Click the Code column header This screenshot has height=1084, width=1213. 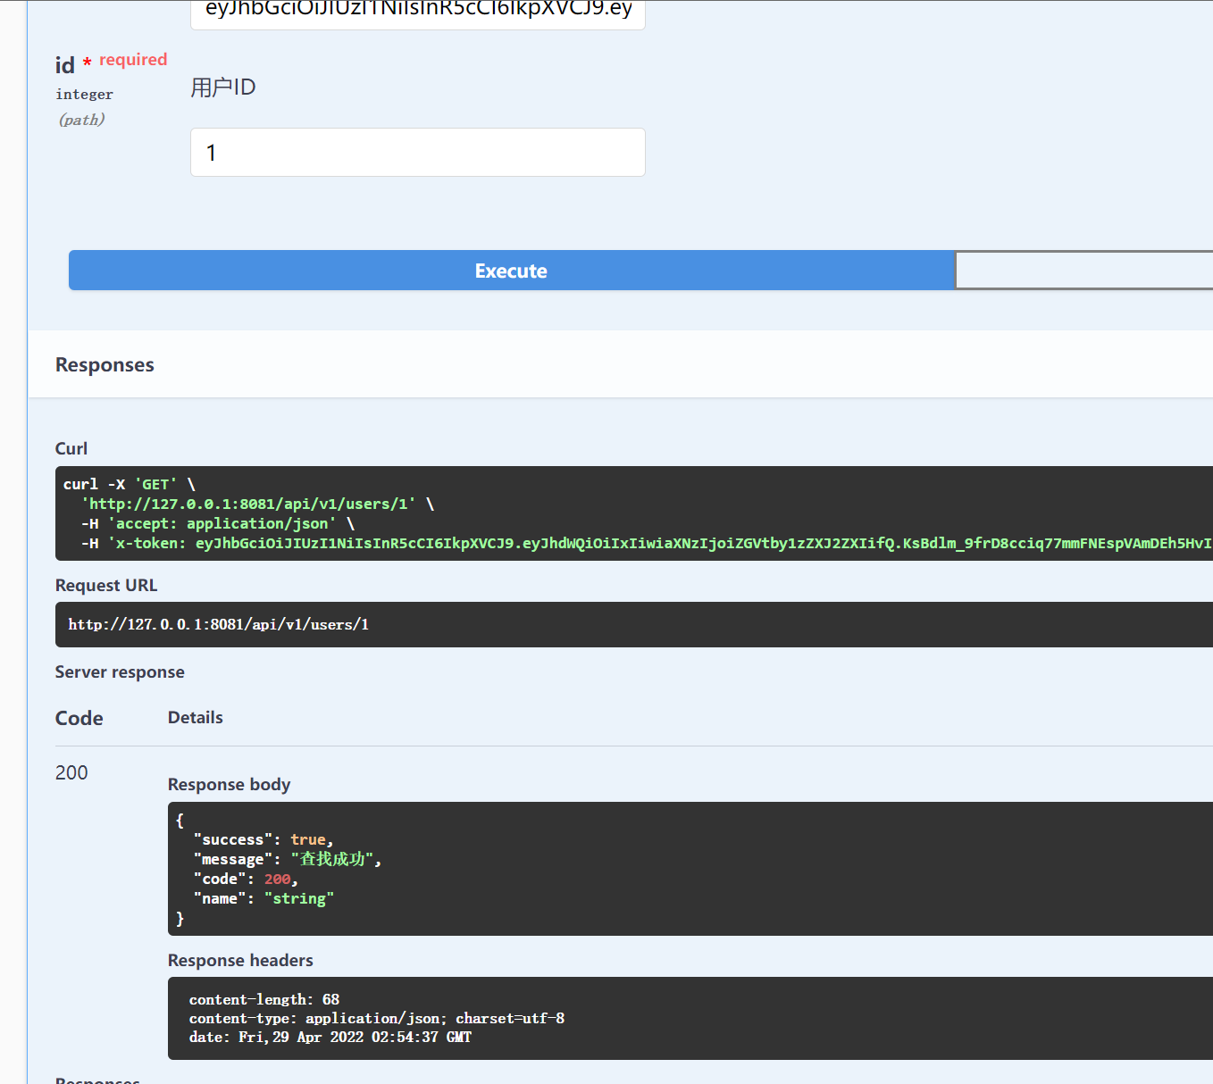[79, 718]
